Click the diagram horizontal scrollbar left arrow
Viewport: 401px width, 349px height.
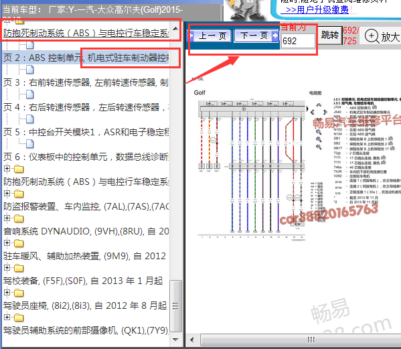point(192,340)
